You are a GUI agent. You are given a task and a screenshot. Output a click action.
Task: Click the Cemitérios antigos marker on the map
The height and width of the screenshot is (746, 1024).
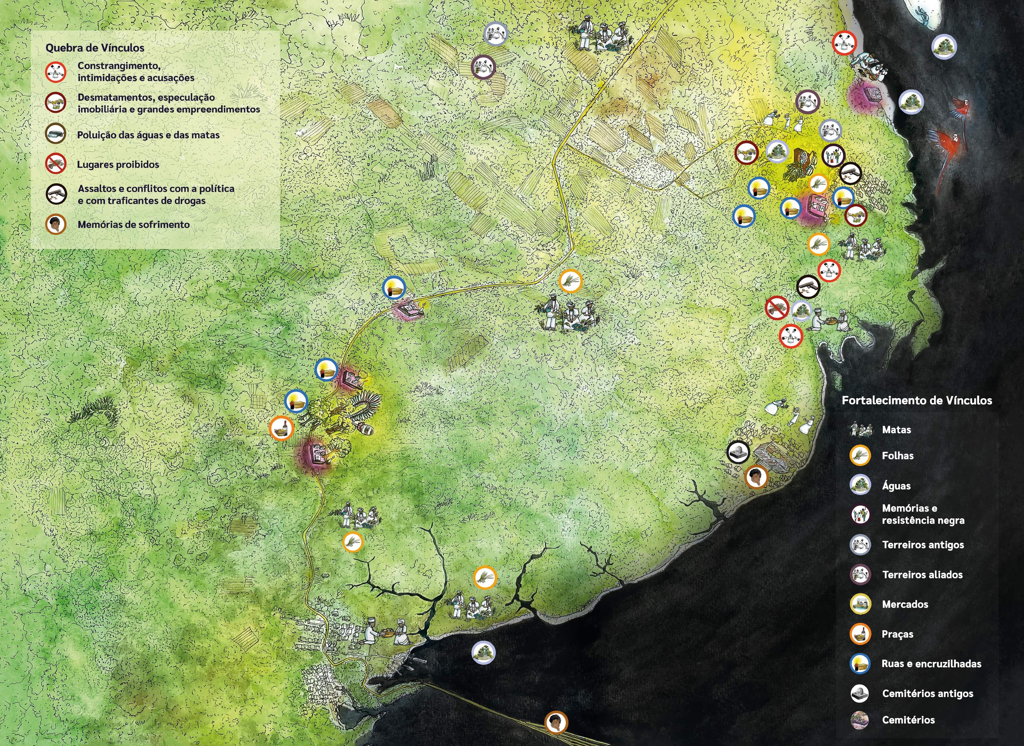738,452
